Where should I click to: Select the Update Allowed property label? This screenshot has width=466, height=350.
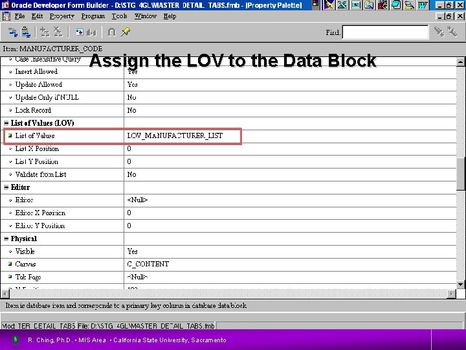point(39,84)
